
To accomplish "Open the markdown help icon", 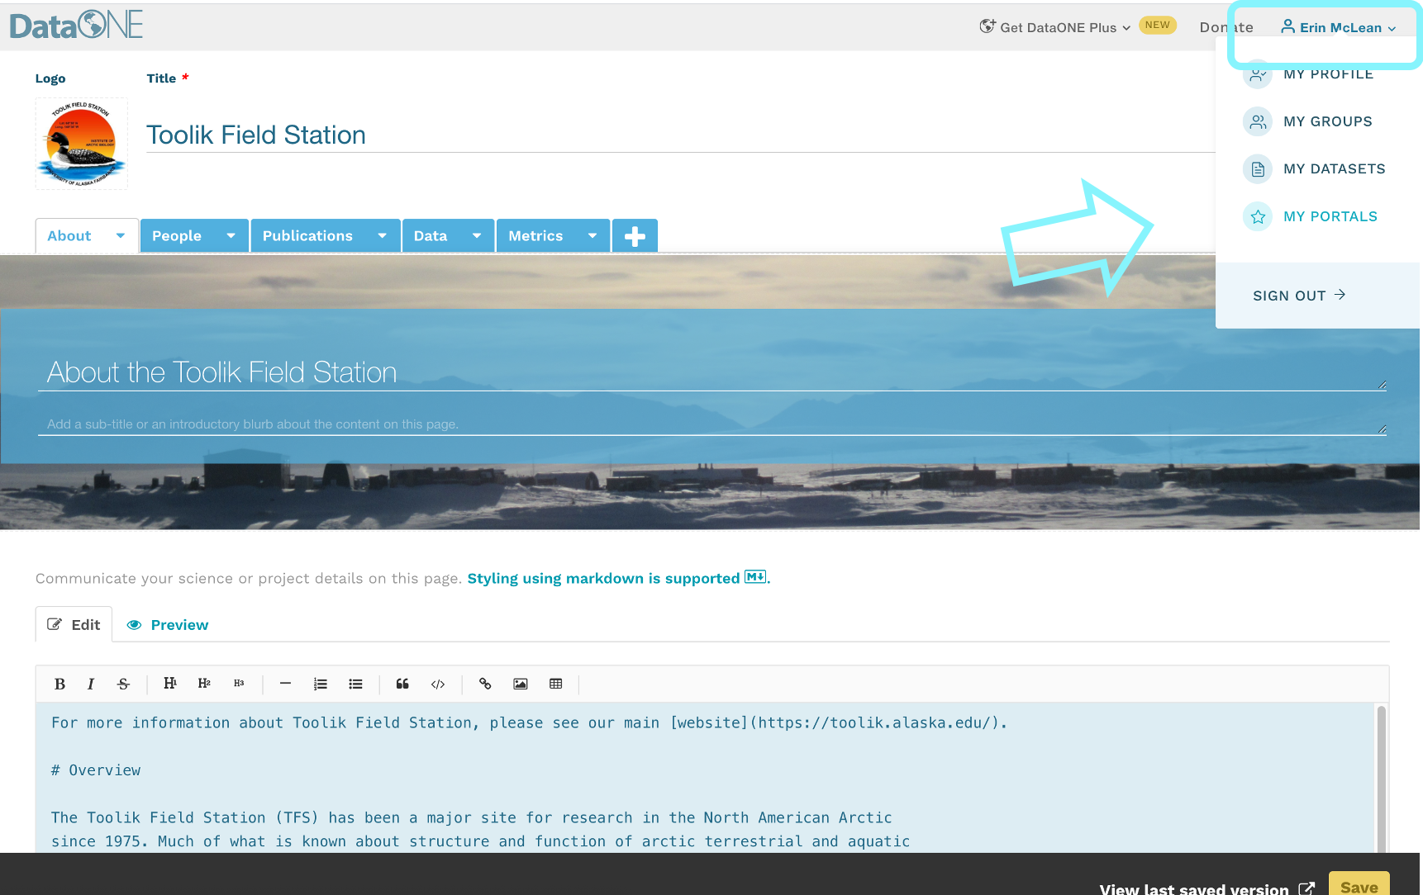I will tap(755, 577).
